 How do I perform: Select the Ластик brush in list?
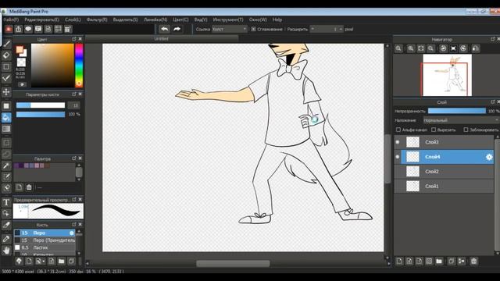coord(45,247)
